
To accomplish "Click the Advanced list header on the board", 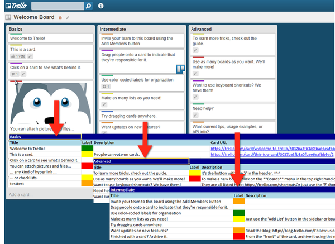I will click(201, 29).
